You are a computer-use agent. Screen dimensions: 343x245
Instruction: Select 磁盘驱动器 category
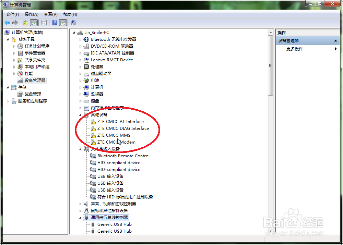[x=101, y=74]
